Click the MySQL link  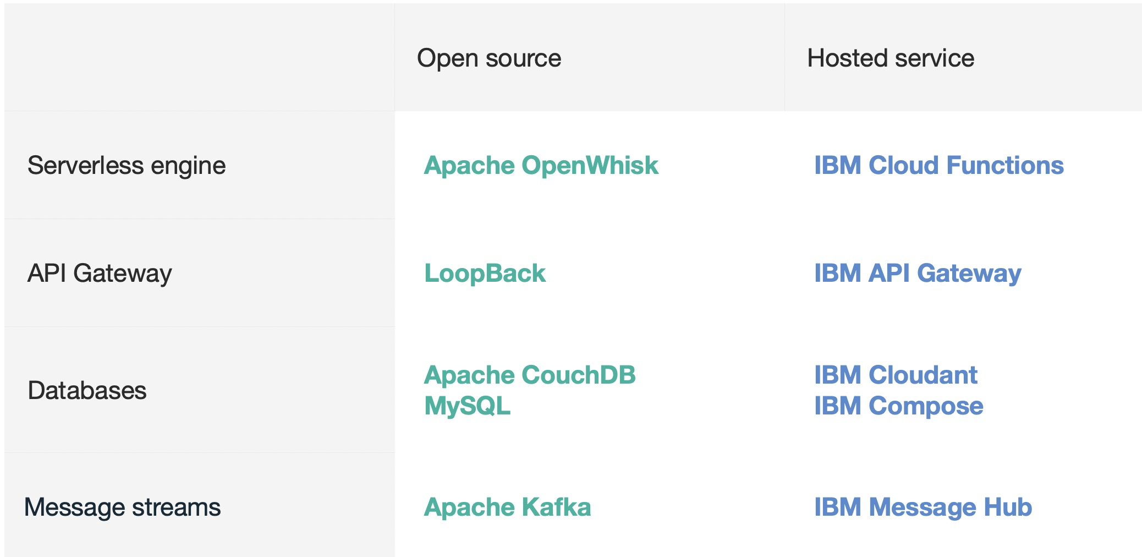[467, 406]
